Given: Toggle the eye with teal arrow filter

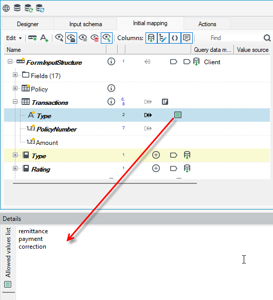Looking at the screenshot, I should point(106,38).
